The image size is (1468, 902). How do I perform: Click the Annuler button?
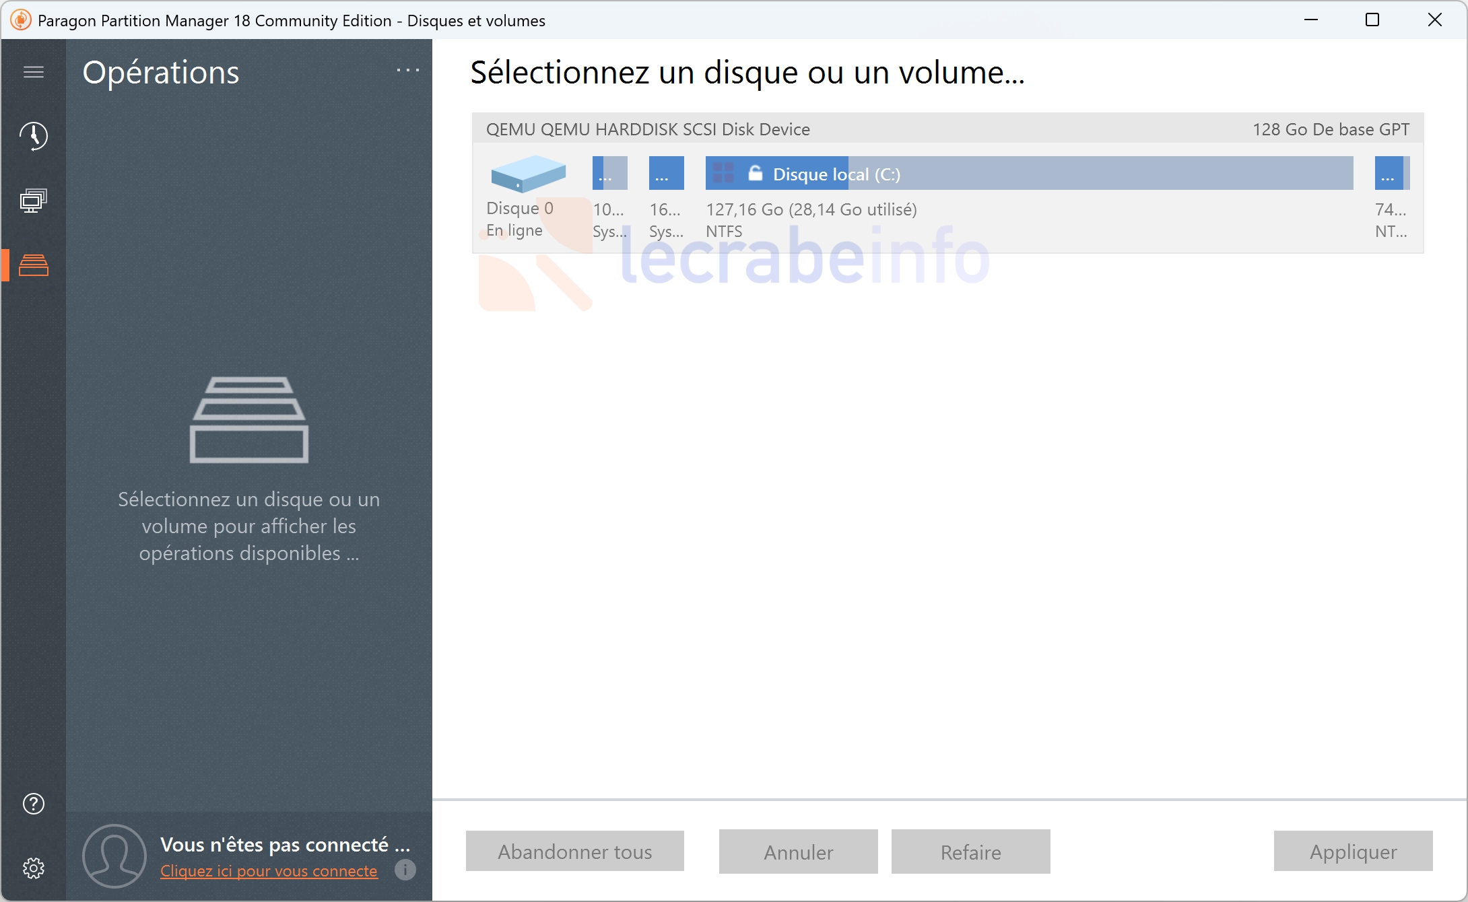798,852
